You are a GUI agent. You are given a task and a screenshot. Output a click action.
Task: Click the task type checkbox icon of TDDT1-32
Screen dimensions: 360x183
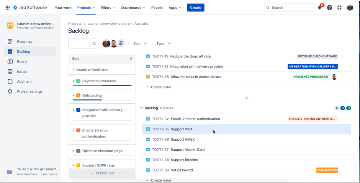[x=148, y=119]
